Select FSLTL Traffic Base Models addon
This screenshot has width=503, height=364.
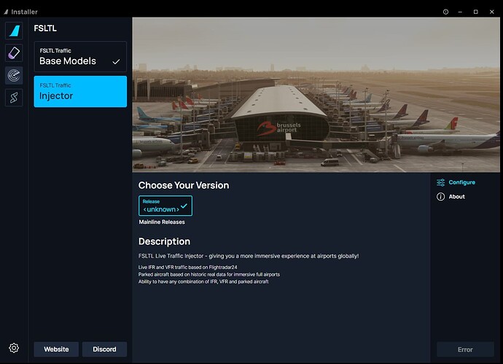click(x=80, y=56)
